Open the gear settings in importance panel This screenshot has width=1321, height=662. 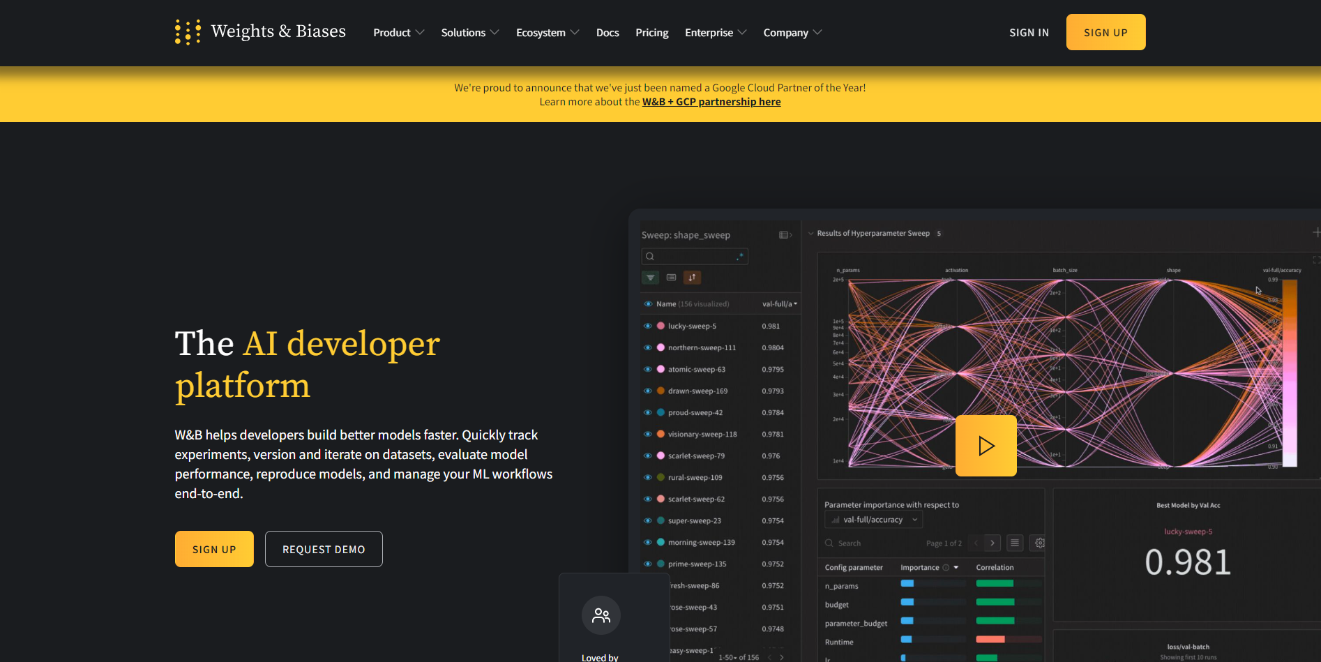(x=1039, y=543)
